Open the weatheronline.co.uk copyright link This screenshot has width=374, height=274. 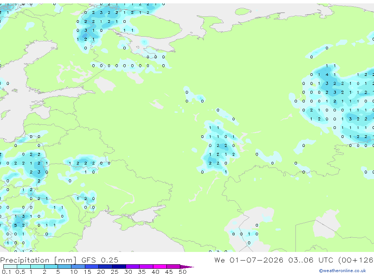342,271
